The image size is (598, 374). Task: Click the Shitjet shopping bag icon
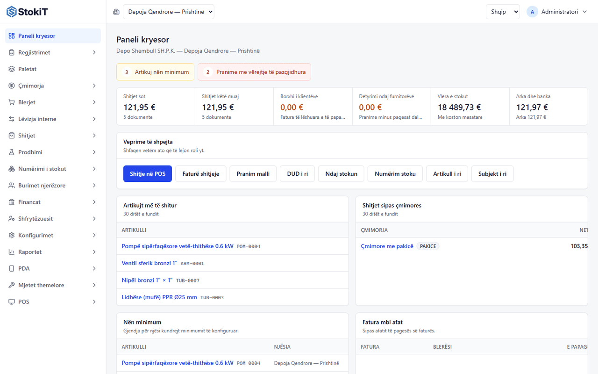coord(12,136)
